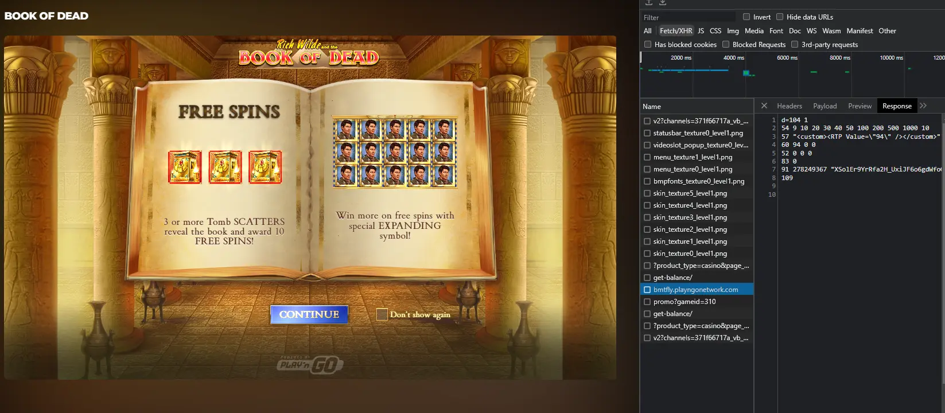Filter requests by Other type
The image size is (945, 413).
tap(887, 31)
